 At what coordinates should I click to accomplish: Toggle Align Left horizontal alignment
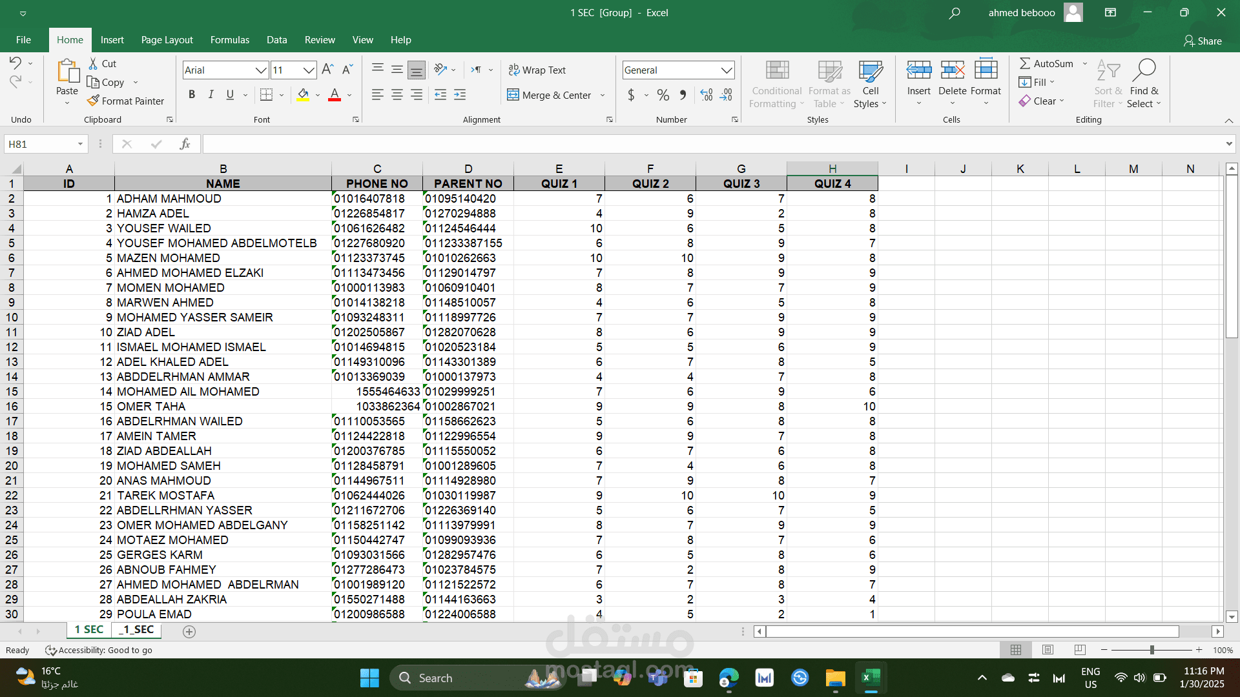[378, 95]
